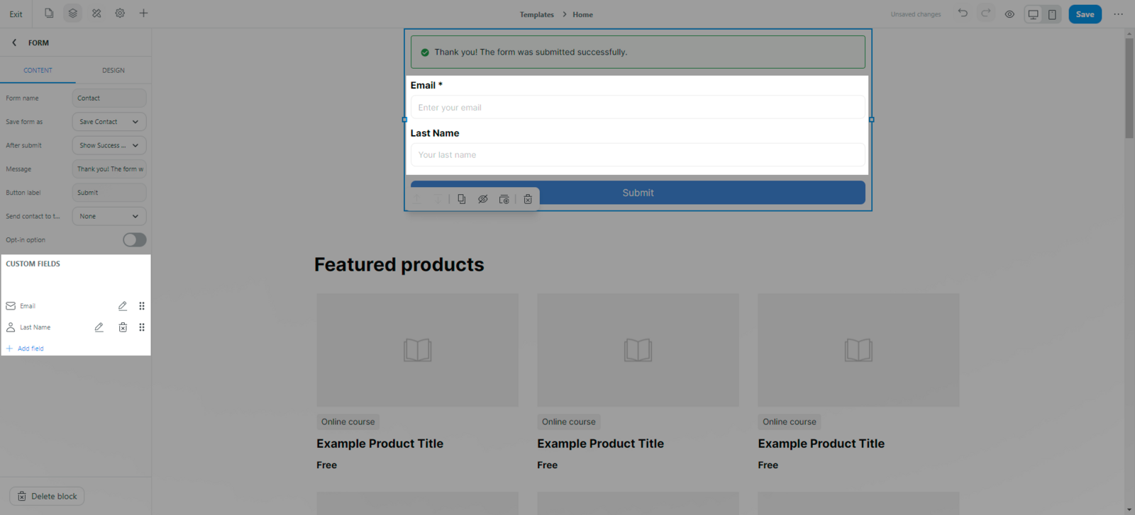Switch to mobile device preview

point(1052,14)
